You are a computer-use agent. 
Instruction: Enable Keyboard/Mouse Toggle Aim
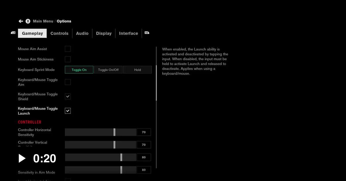[68, 82]
